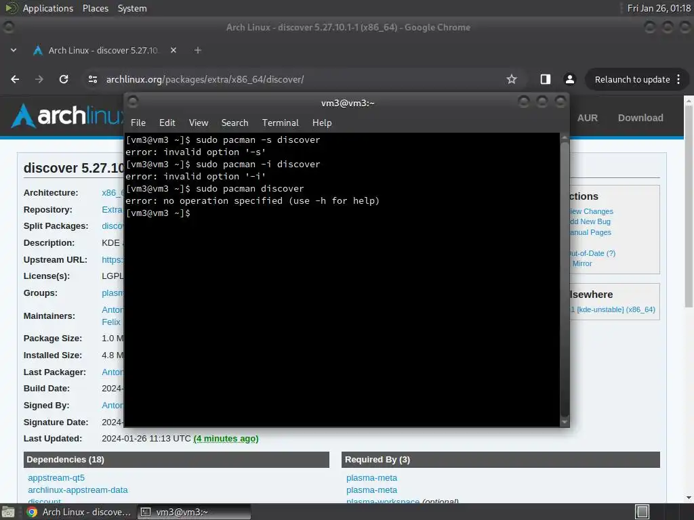Screen dimensions: 694x520
Task: Open a new Chrome tab
Action: coord(198,50)
